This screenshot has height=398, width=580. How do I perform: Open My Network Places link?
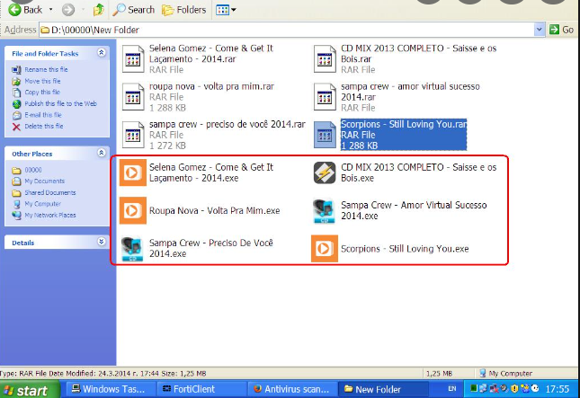50,215
